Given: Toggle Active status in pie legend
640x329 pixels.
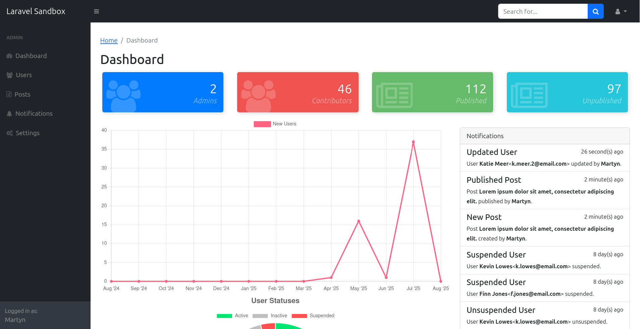Looking at the screenshot, I should point(232,316).
